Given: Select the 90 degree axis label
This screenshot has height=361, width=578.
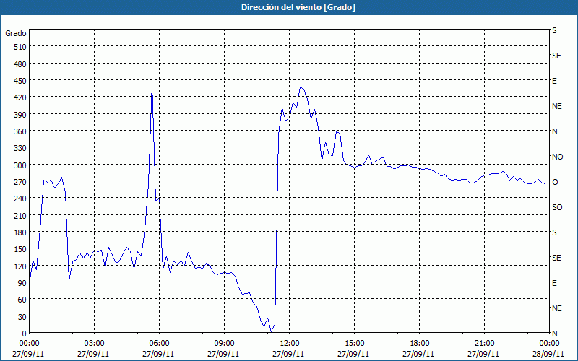Looking at the screenshot, I should [22, 283].
